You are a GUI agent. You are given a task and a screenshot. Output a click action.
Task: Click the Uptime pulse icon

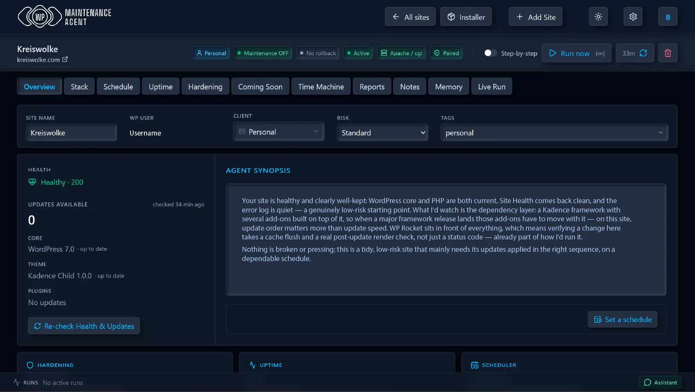(253, 365)
